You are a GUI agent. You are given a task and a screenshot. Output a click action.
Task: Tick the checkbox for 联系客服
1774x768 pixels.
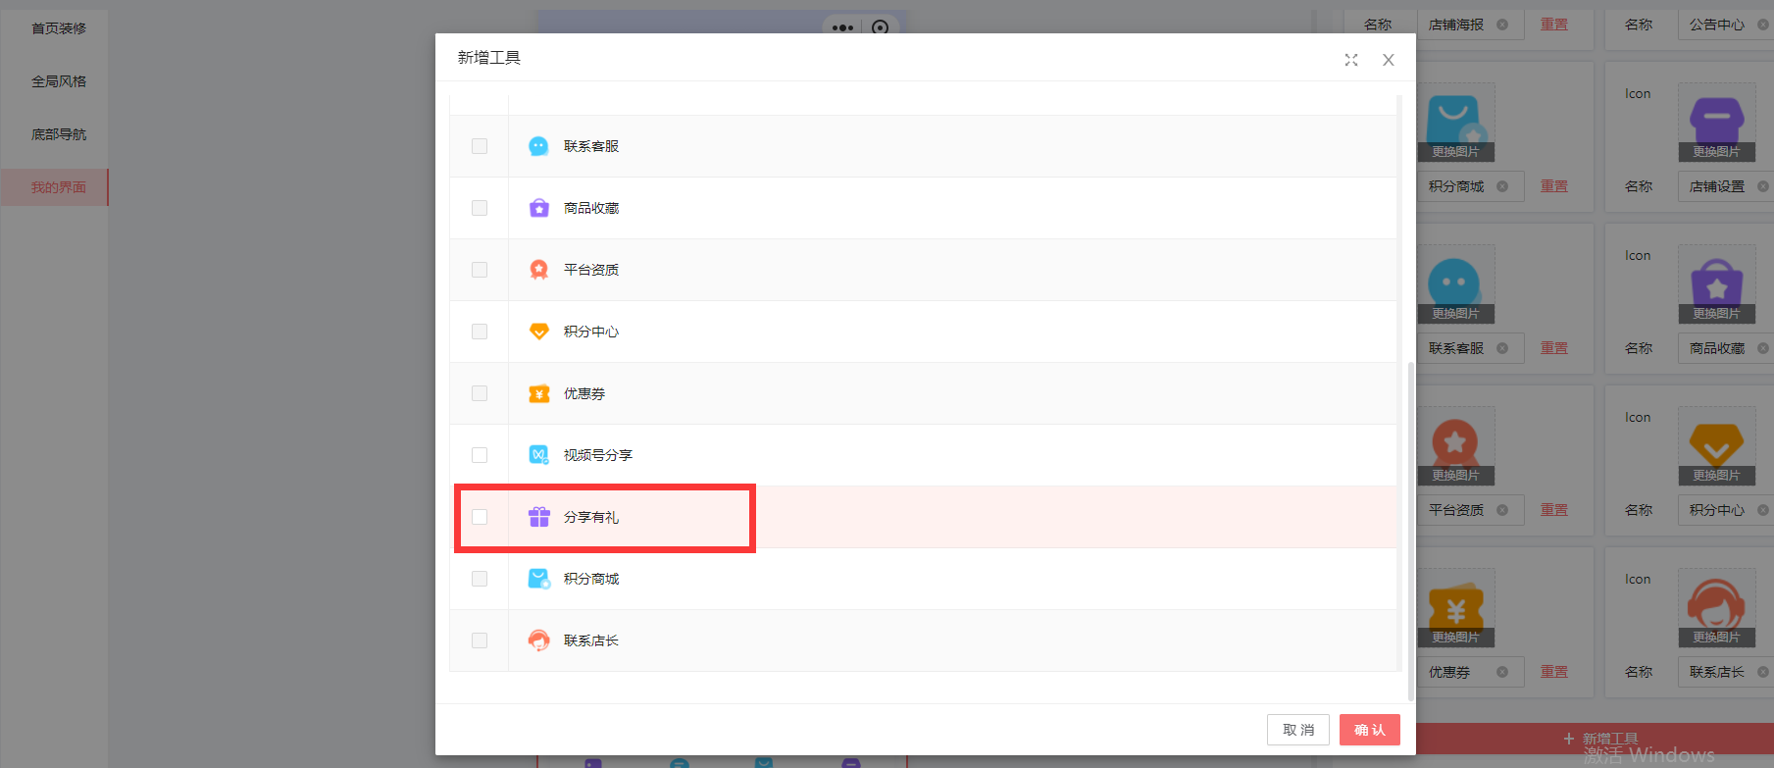click(480, 146)
